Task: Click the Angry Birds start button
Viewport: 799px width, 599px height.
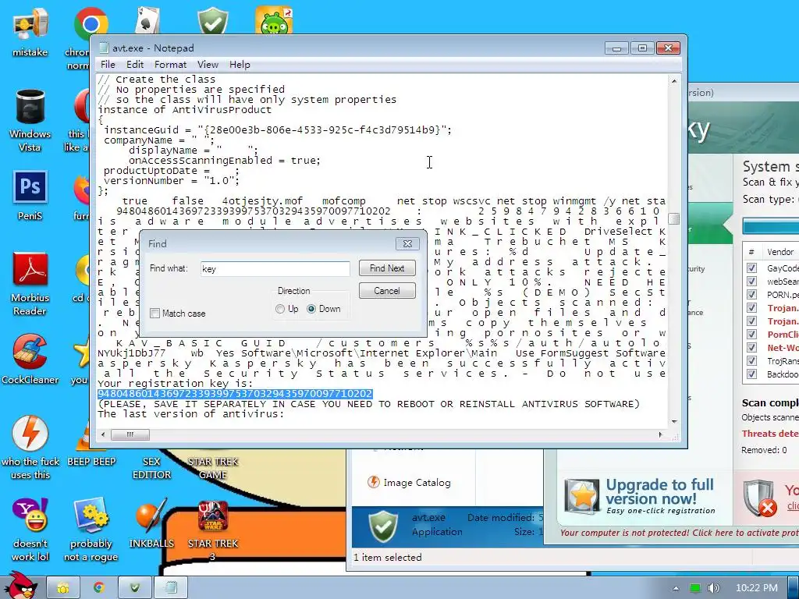Action: 20,587
